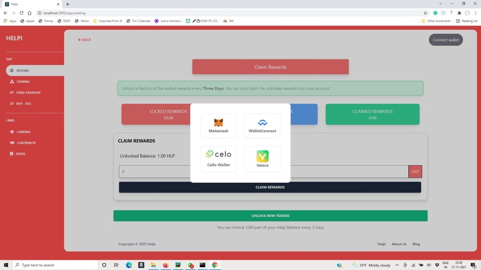Open the Windows Start menu
Screen dimensions: 481x270
6,265
